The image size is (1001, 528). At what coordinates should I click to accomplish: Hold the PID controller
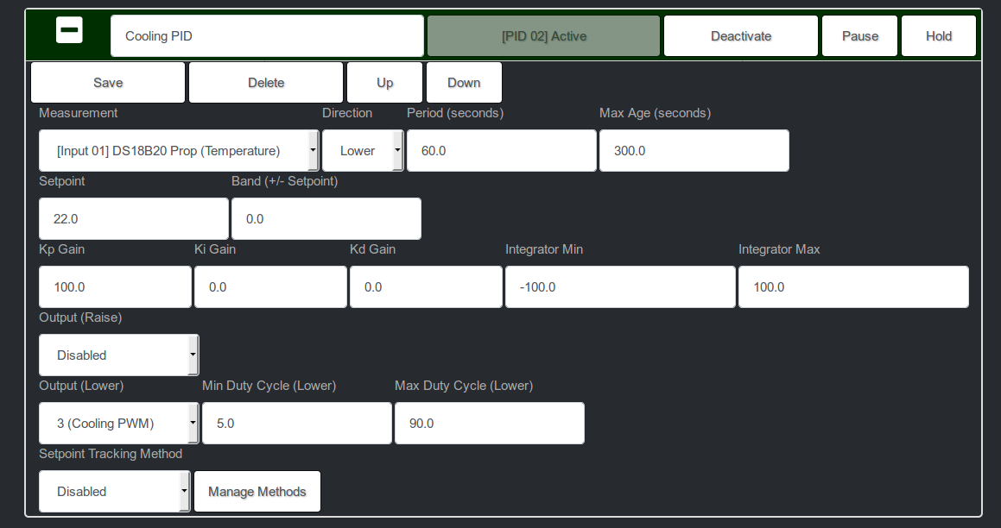click(938, 35)
